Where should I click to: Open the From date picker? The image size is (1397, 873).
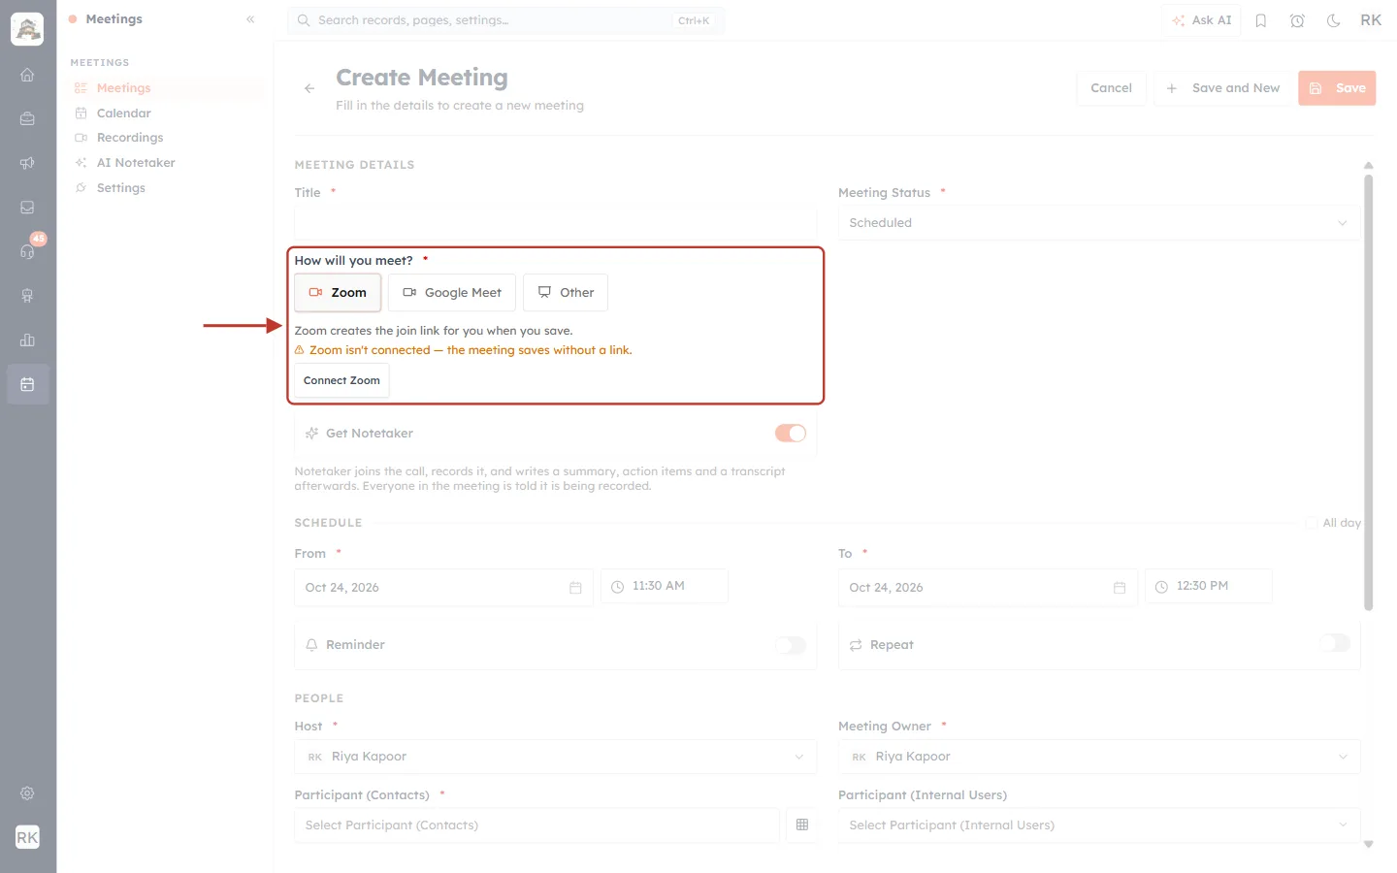tap(443, 587)
